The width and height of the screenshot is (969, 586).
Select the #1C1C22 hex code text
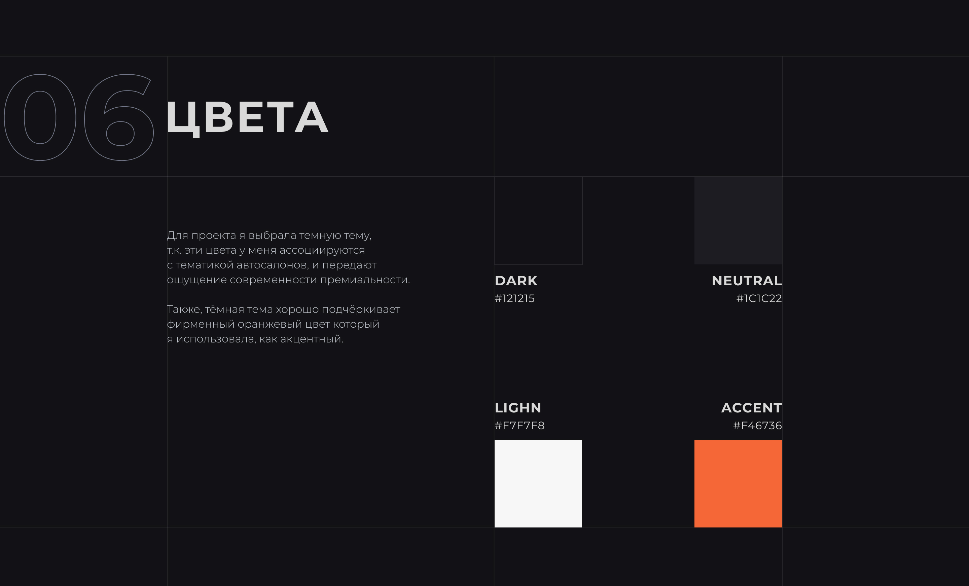tap(759, 298)
